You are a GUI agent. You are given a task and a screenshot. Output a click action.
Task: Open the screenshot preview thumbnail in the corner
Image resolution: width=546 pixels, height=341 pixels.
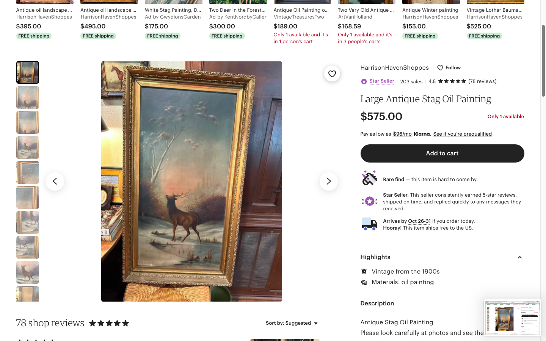click(512, 318)
